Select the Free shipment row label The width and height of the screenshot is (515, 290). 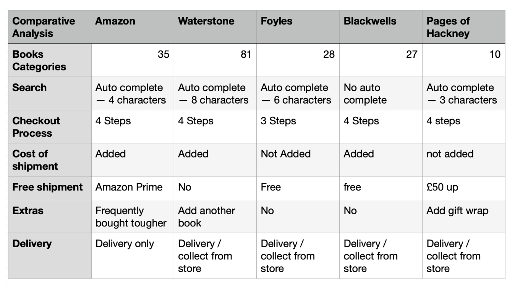[50, 188]
